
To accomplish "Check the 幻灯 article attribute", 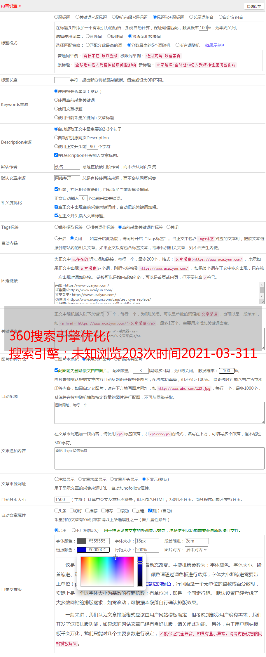I will (72, 511).
